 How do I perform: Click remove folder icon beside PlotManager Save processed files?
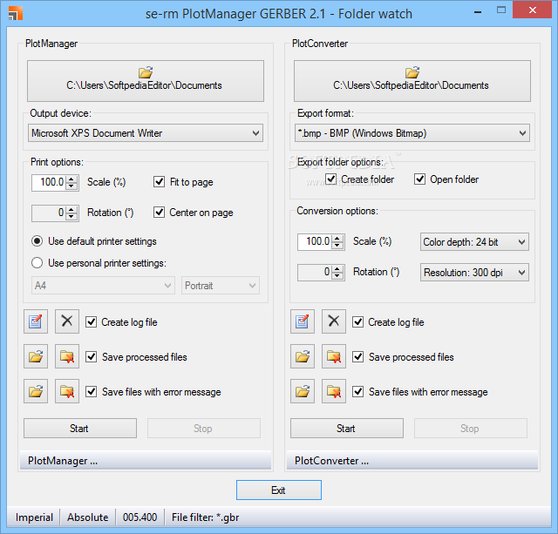[67, 356]
